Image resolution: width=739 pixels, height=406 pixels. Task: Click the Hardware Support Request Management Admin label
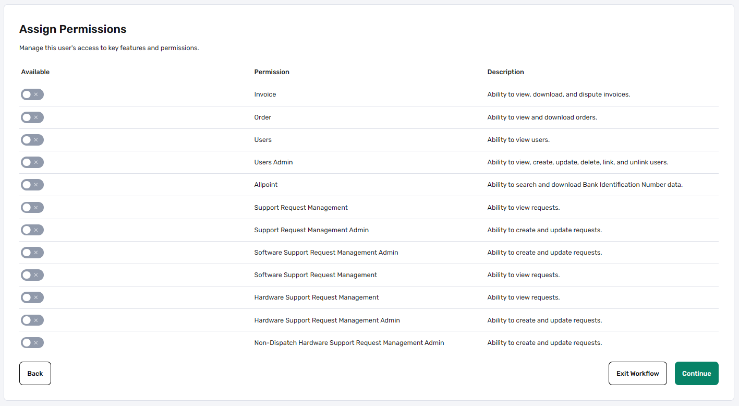pos(327,320)
